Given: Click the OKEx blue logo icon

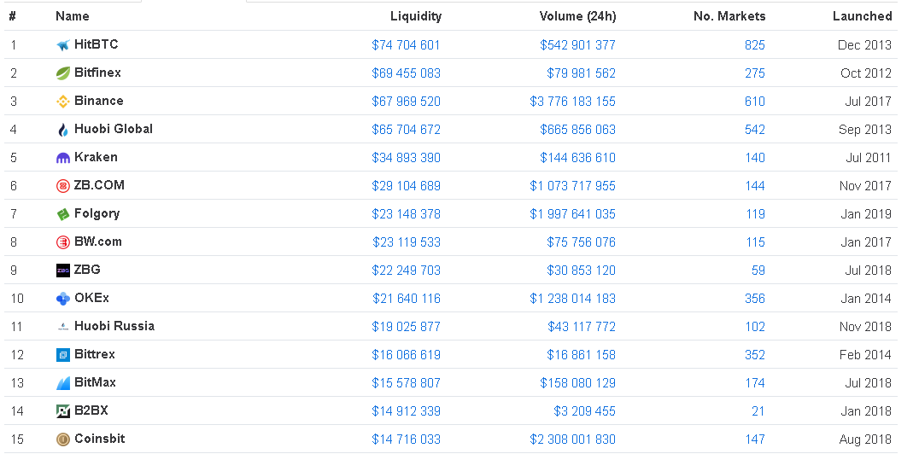Looking at the screenshot, I should [x=62, y=299].
